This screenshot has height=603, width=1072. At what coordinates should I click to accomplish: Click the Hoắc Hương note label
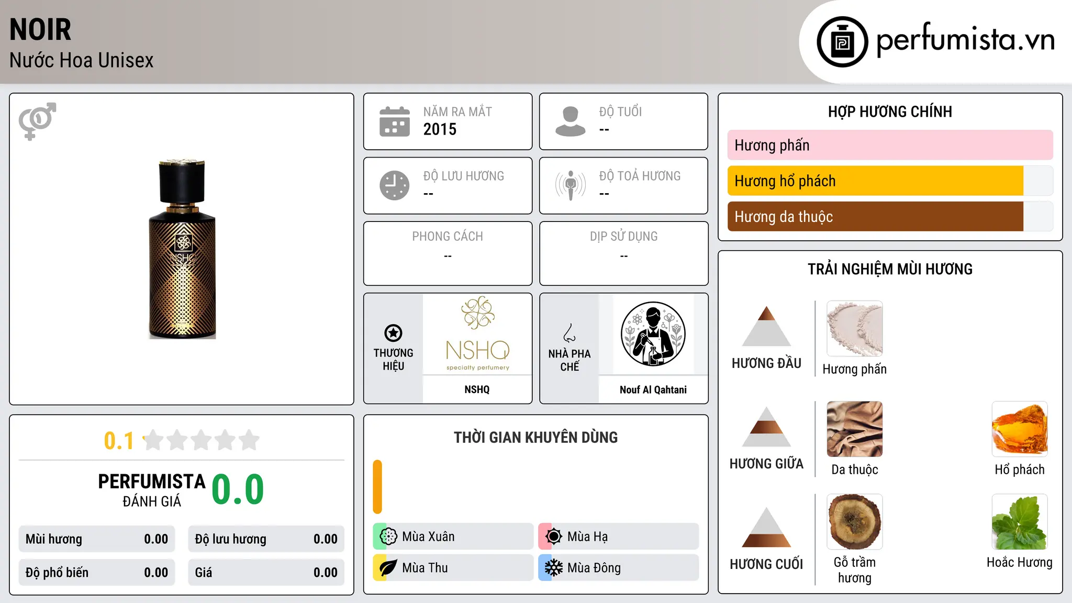click(1020, 562)
